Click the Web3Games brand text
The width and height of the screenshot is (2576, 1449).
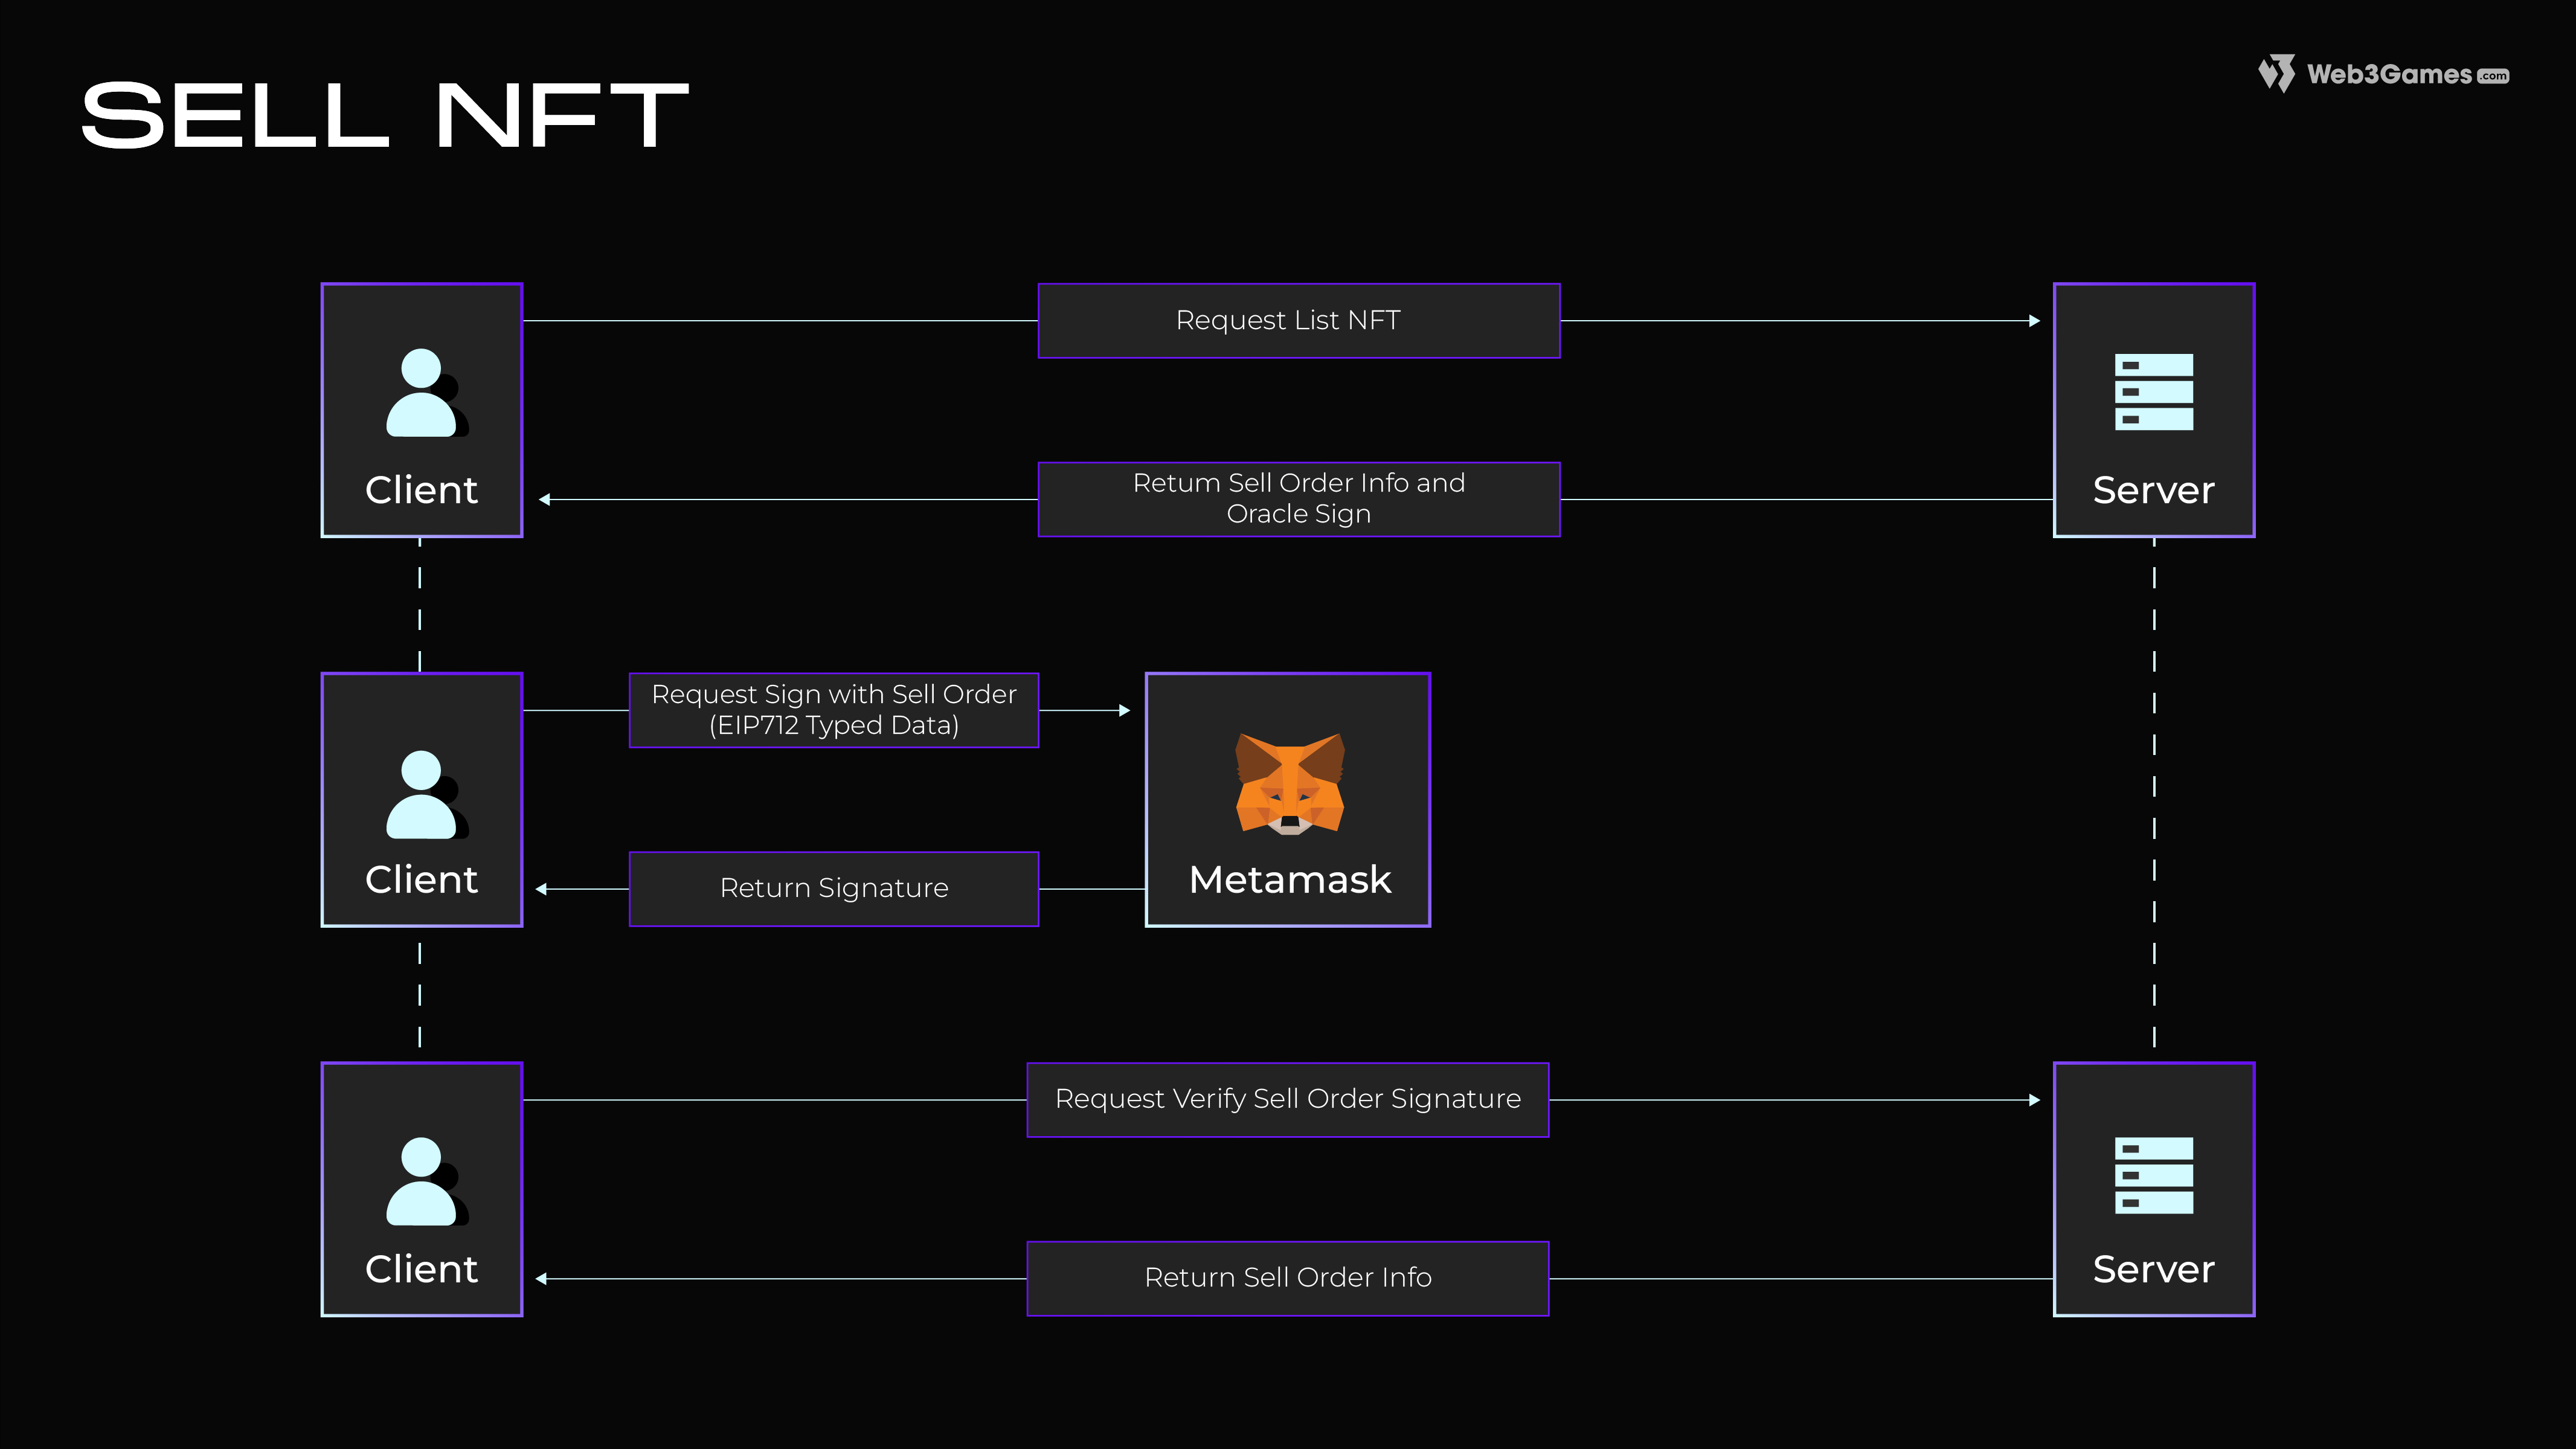click(x=2388, y=75)
